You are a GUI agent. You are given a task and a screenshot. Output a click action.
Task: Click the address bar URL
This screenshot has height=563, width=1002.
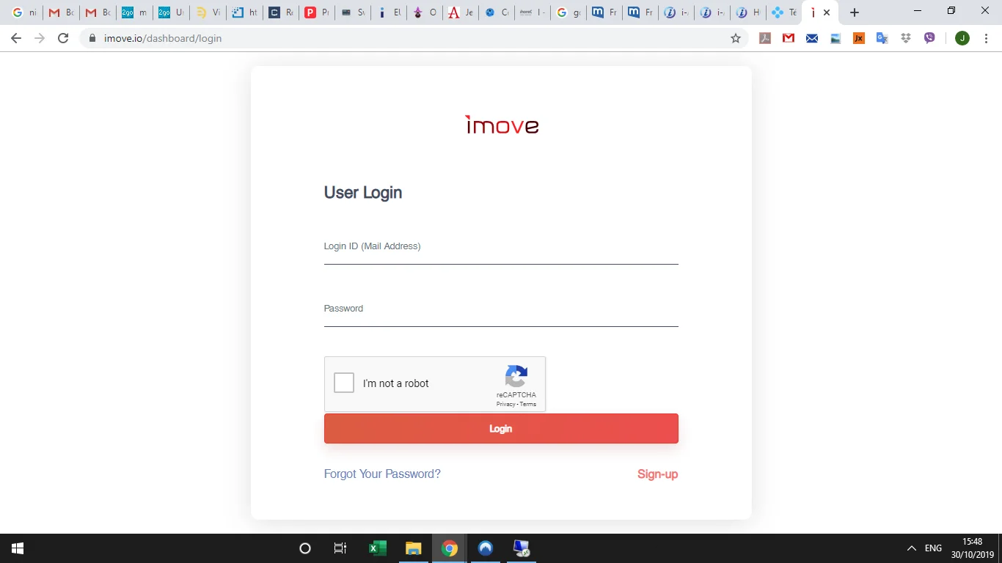pos(163,38)
